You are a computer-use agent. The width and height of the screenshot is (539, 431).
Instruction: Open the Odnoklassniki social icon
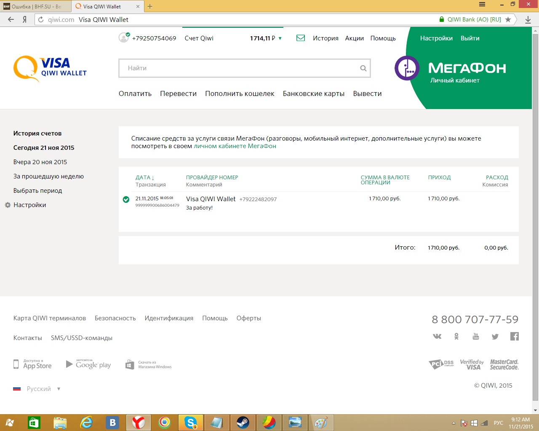[456, 336]
